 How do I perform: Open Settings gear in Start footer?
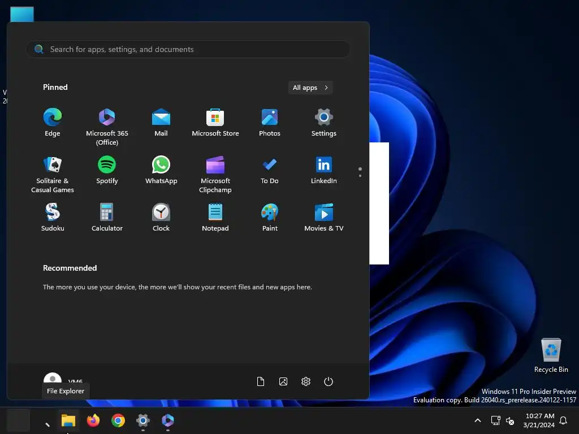tap(306, 381)
